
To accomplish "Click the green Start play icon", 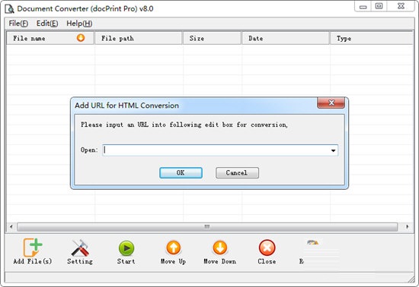I will pyautogui.click(x=126, y=248).
